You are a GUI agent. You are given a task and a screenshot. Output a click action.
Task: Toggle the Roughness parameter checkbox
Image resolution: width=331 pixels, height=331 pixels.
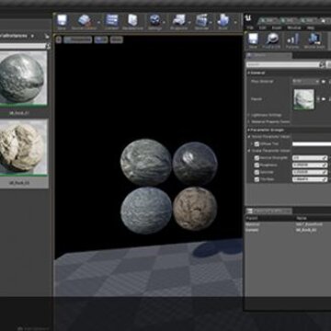point(257,165)
